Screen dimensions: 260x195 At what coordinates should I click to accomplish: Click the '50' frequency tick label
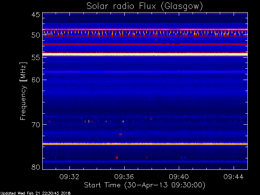click(36, 35)
